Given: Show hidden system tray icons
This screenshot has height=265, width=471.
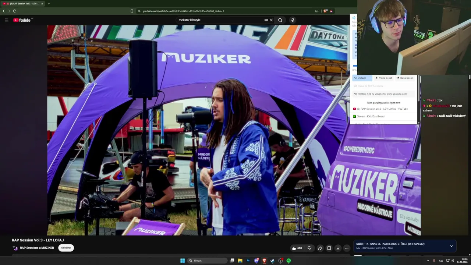Looking at the screenshot, I should (428, 261).
